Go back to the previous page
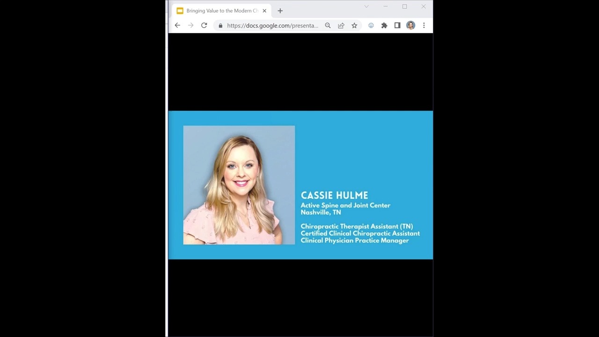The width and height of the screenshot is (599, 337). point(177,25)
